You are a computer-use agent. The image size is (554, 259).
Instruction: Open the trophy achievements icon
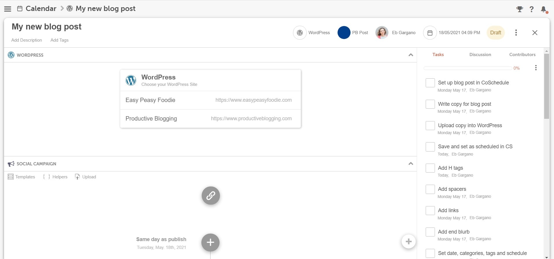tap(520, 9)
